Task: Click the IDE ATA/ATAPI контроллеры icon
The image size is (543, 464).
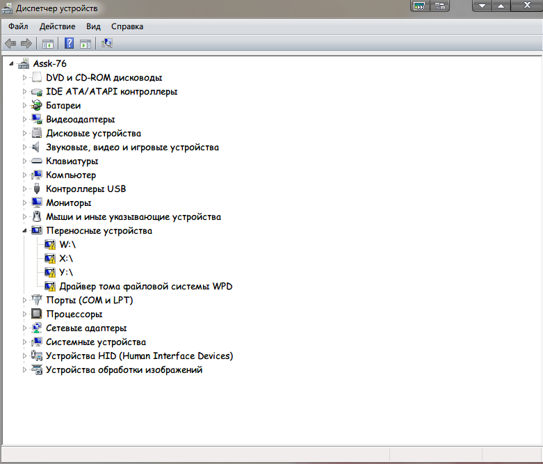Action: click(x=37, y=92)
